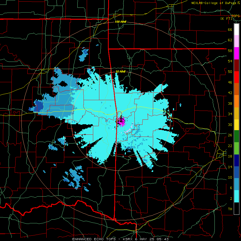Click the legend value '6'
The height and width of the screenshot is (241, 241).
click(231, 188)
